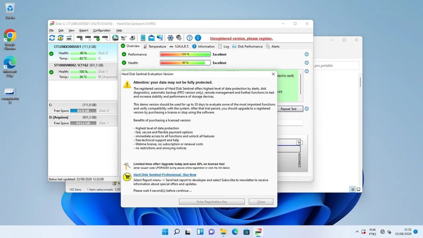
Task: Select the computador i3 desktop icon
Action: (x=10, y=96)
